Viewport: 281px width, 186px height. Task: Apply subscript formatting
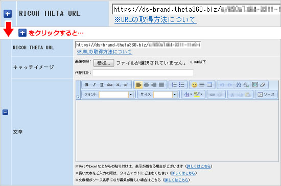118,85
